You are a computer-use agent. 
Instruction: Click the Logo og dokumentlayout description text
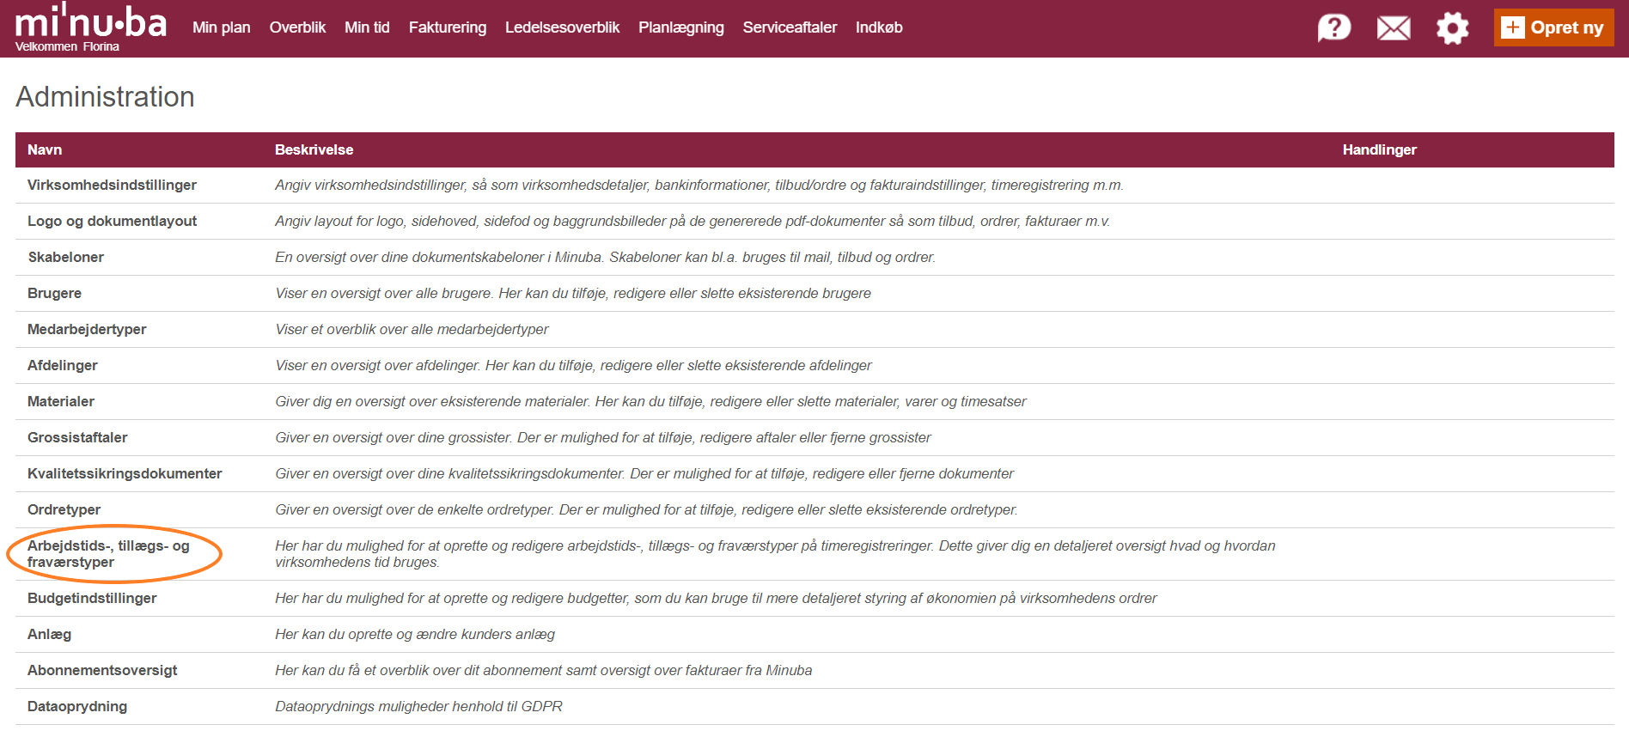coord(692,221)
